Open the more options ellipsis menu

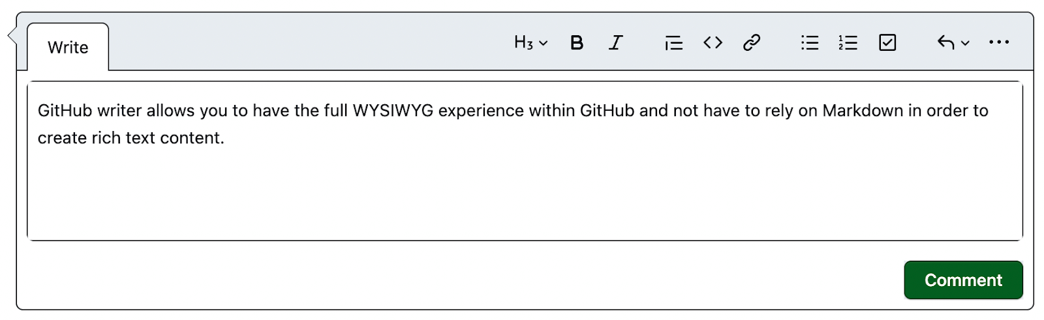coord(999,42)
